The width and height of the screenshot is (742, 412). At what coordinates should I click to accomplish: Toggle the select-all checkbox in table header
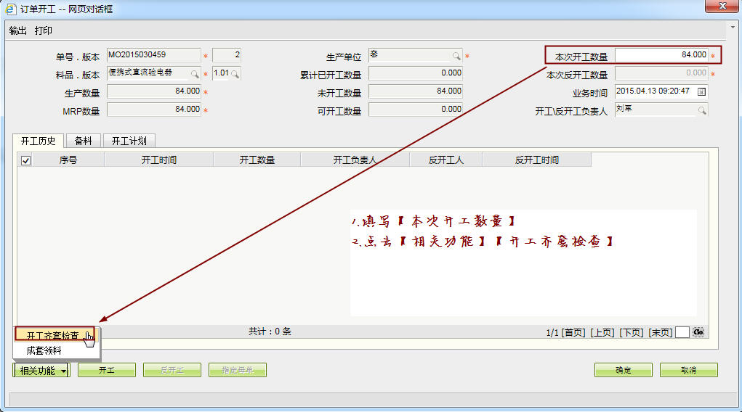26,160
